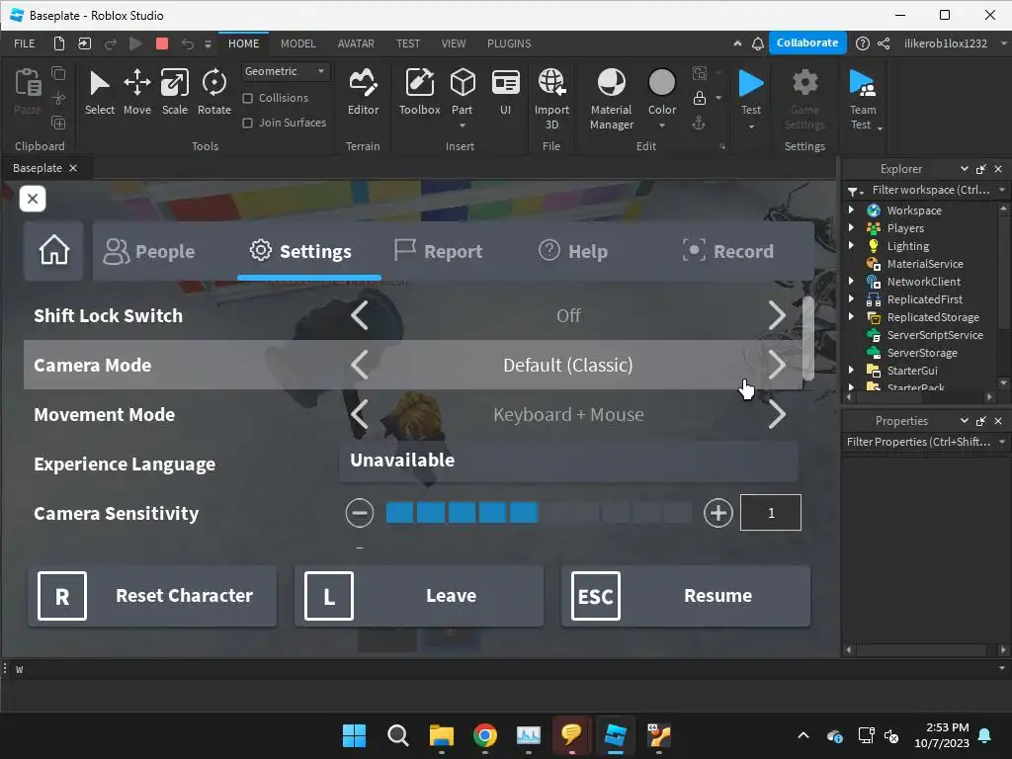The image size is (1012, 759).
Task: Cycle Camera Mode back with left arrow
Action: [360, 366]
